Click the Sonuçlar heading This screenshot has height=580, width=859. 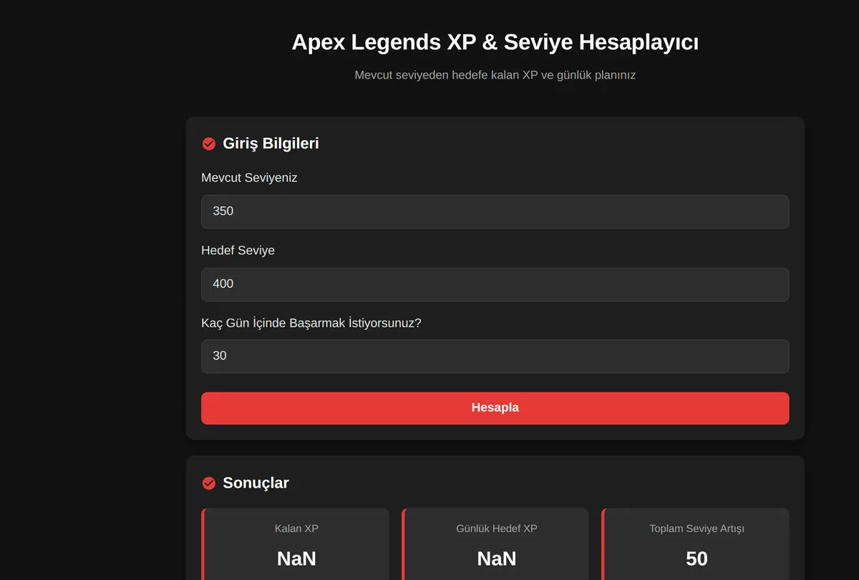(256, 483)
